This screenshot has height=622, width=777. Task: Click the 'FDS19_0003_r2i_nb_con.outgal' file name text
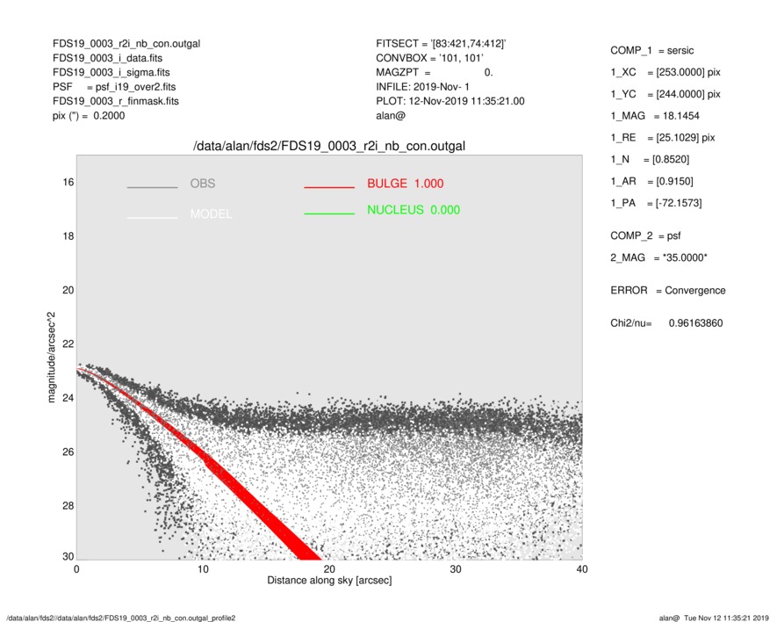point(126,44)
